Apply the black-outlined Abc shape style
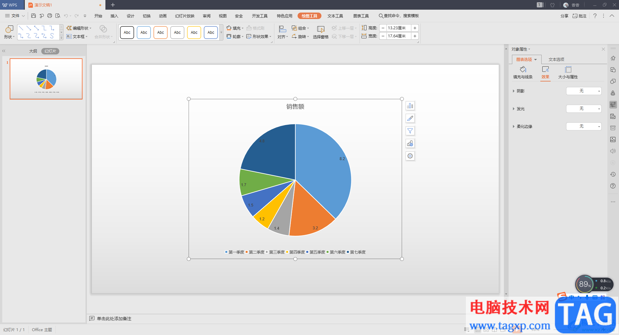The image size is (619, 335). [127, 33]
